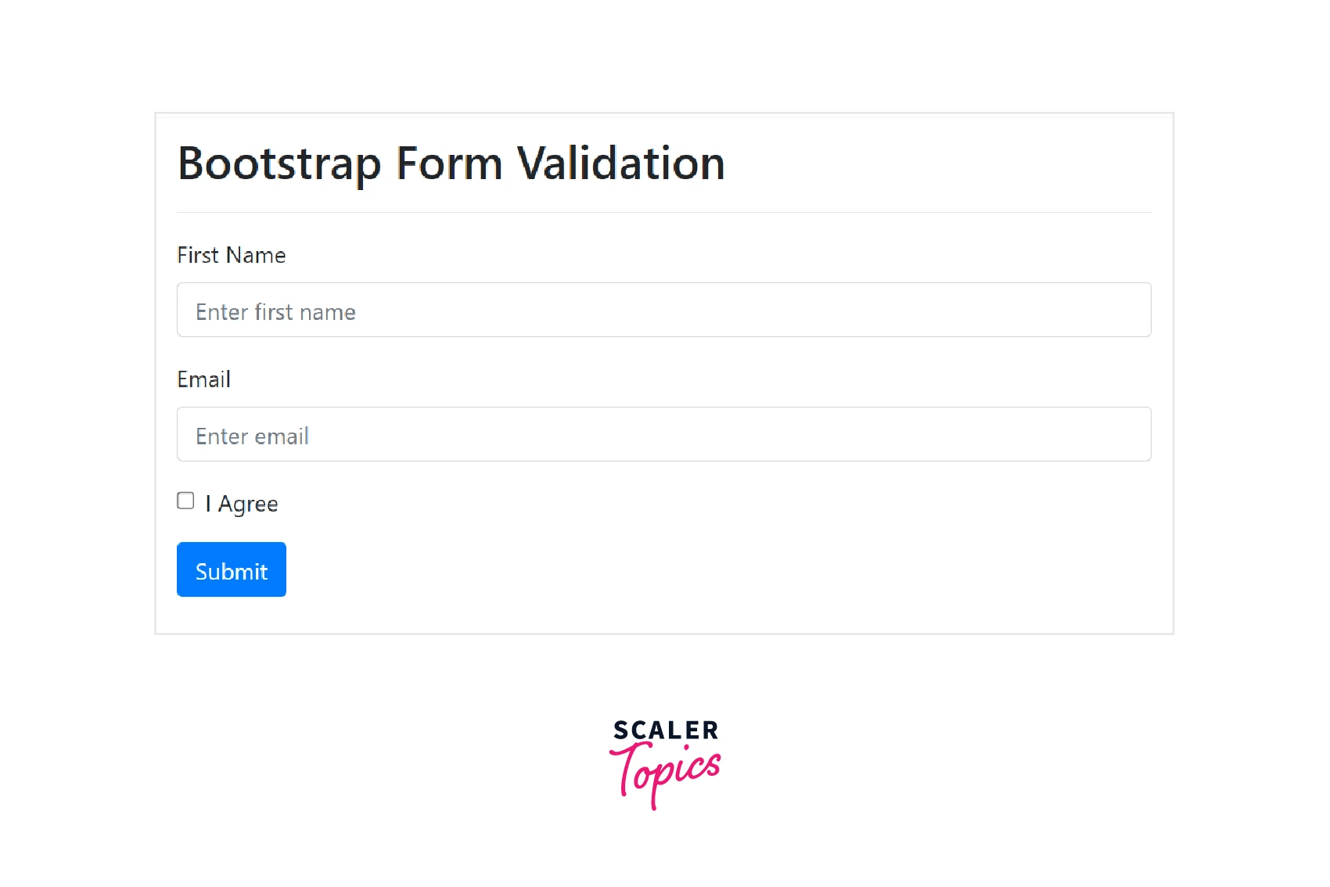The width and height of the screenshot is (1330, 887).
Task: Click the Enter email input field
Action: point(664,434)
